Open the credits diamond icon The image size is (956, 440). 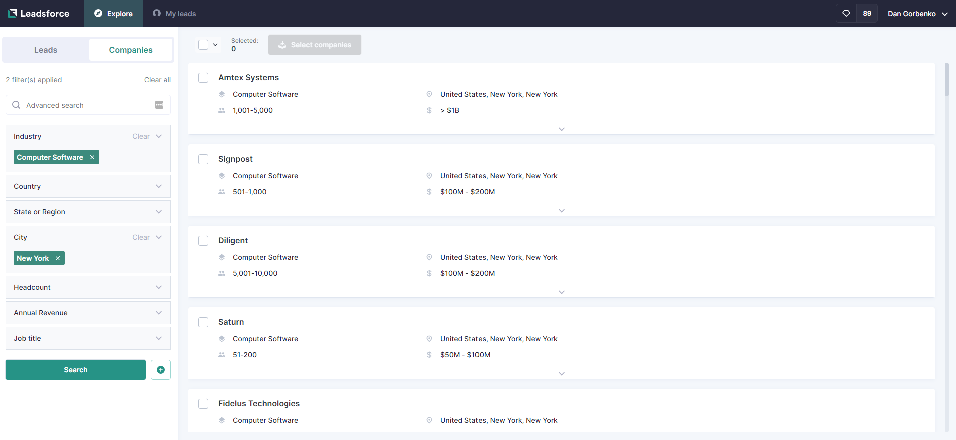(x=846, y=13)
